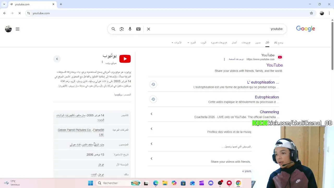Open Microsoft Edge from the taskbar
Viewport: 334px width, 188px height.
(156, 183)
